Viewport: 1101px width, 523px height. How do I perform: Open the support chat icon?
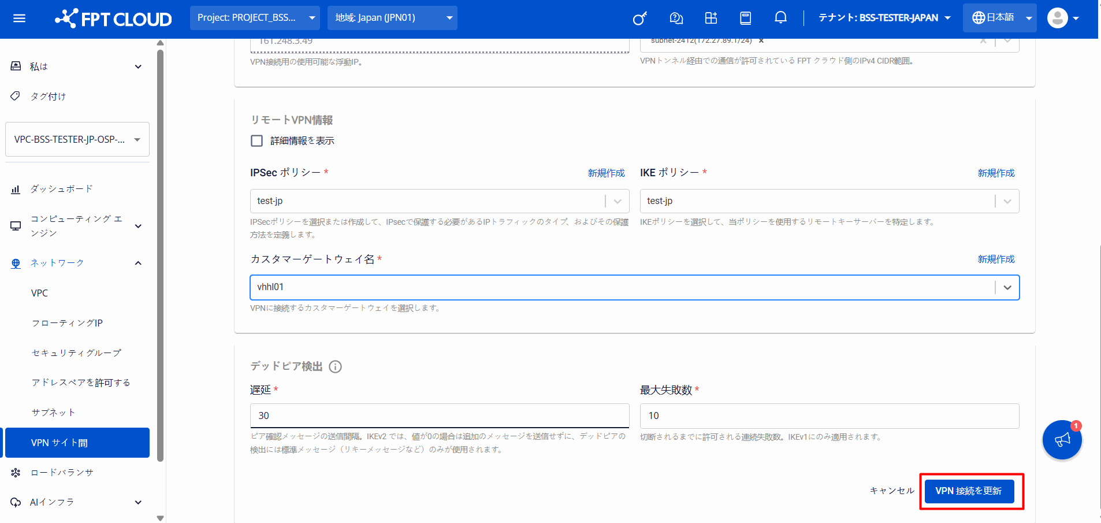676,18
